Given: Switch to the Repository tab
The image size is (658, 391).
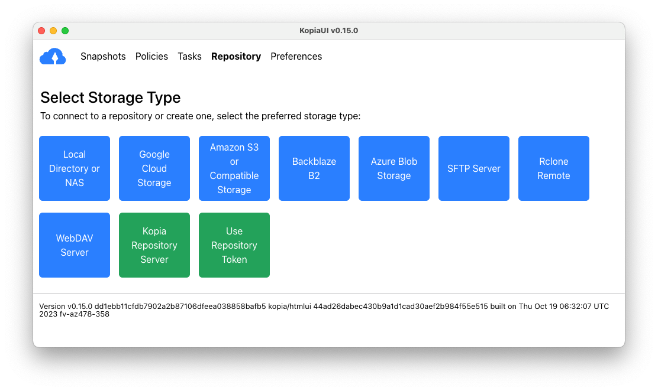Looking at the screenshot, I should pyautogui.click(x=236, y=56).
